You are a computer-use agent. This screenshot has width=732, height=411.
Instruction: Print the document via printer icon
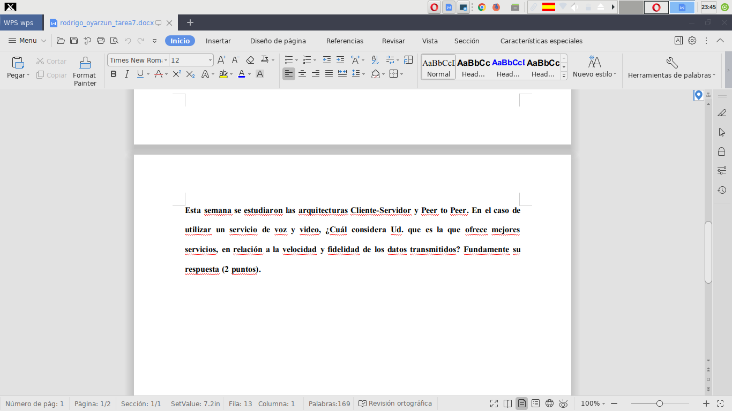100,41
